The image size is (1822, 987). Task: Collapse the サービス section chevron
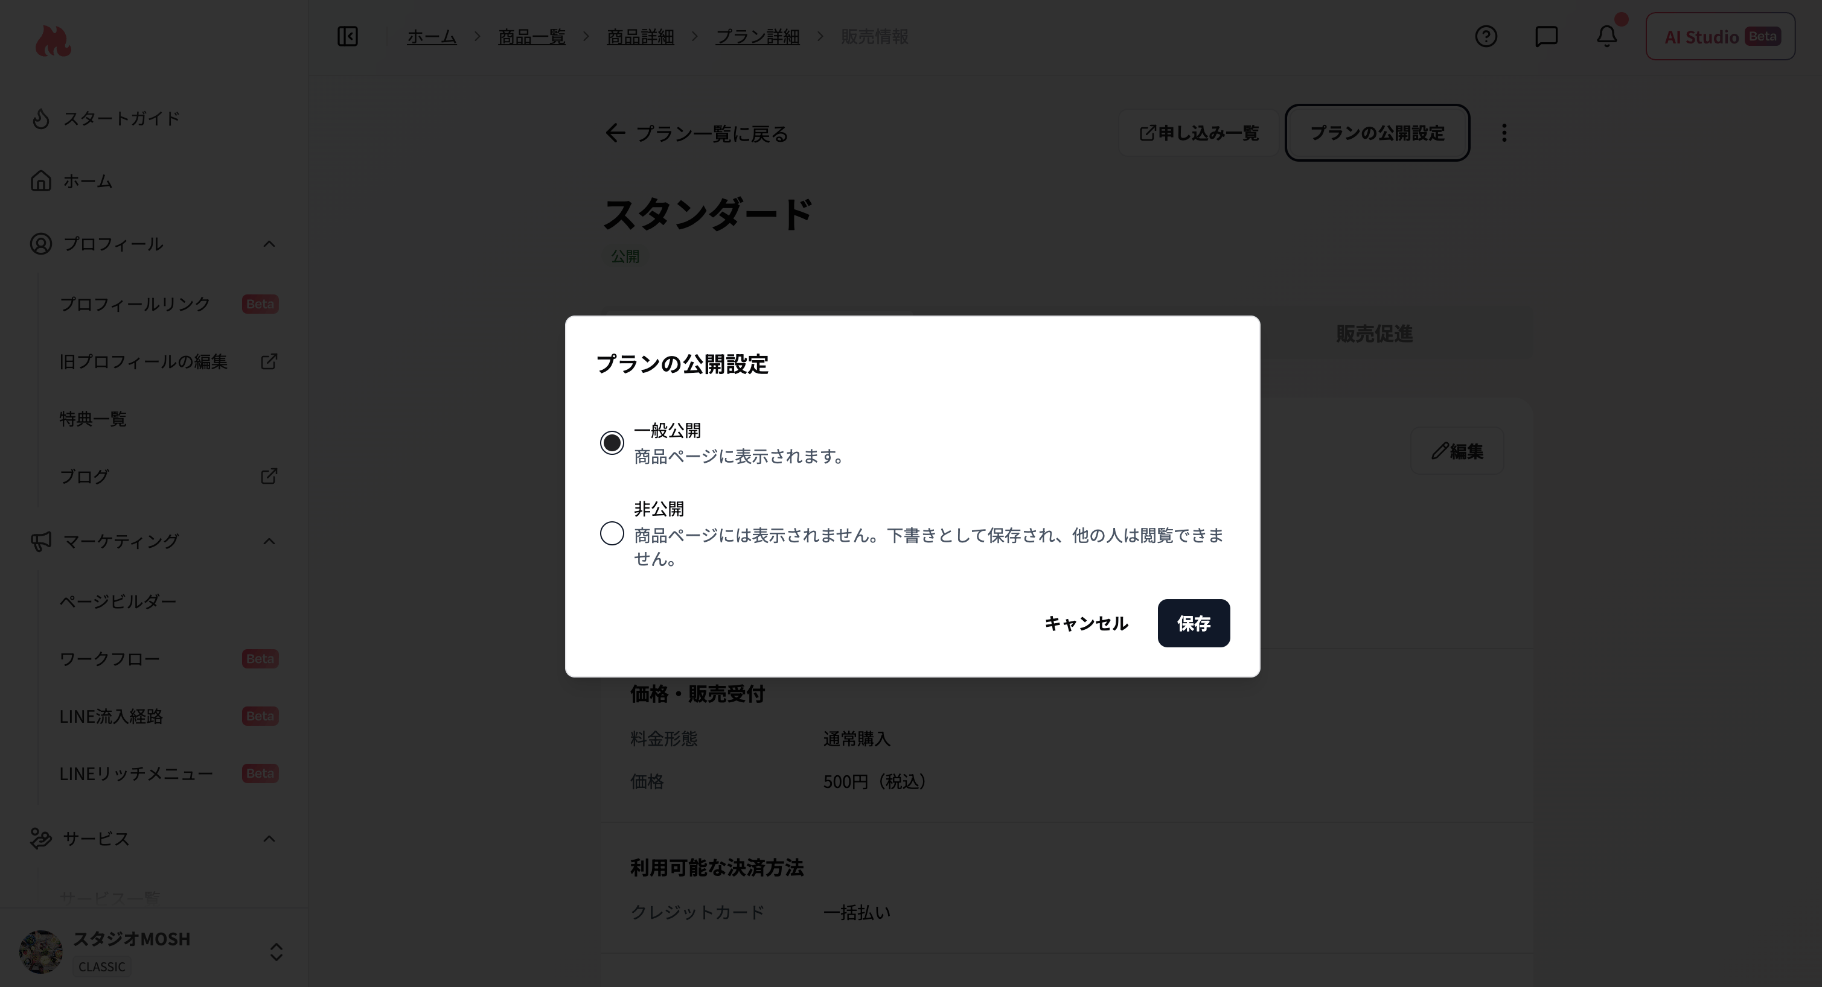[269, 839]
